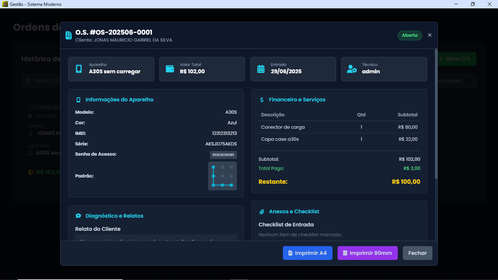This screenshot has height=280, width=498.
Task: Click the phone icon beside Informações do Aparelho
Action: (x=78, y=100)
